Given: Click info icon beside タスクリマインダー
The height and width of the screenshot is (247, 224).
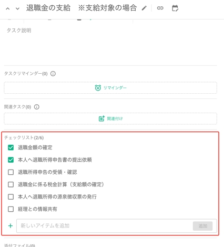Looking at the screenshot, I should pos(53,74).
